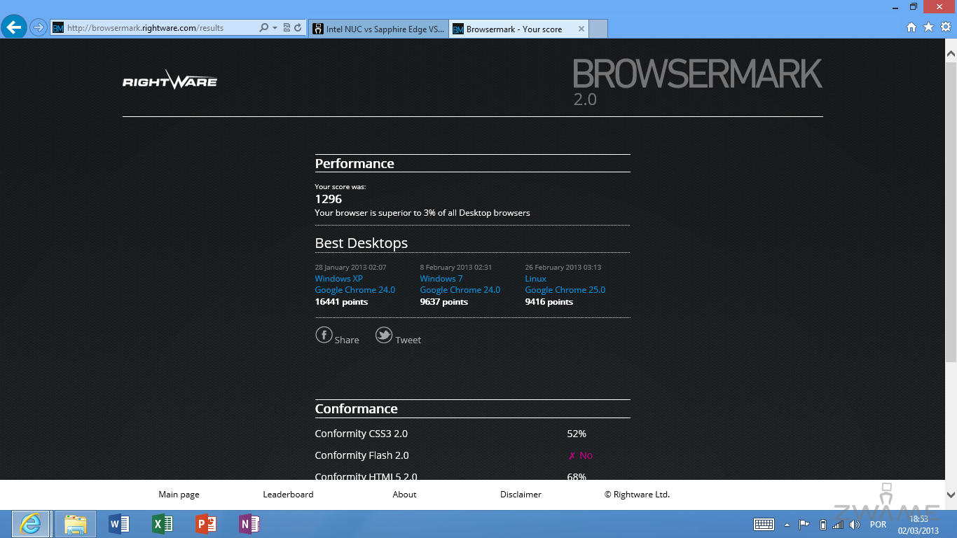The width and height of the screenshot is (957, 538).
Task: Launch OneNote from the taskbar
Action: [x=249, y=524]
